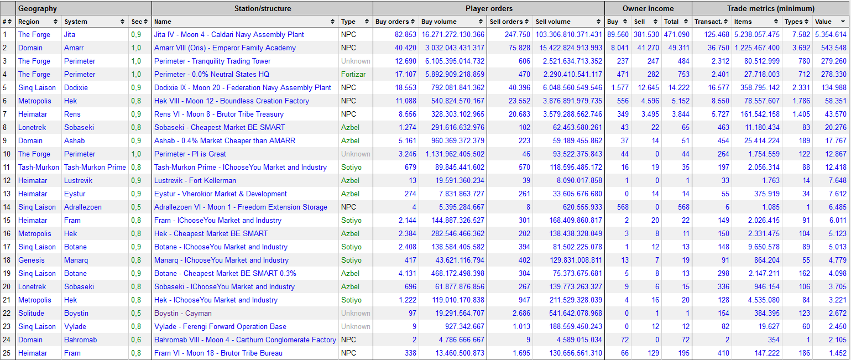Select sell volume 103.306.810.371.431
The width and height of the screenshot is (851, 360).
click(x=568, y=34)
